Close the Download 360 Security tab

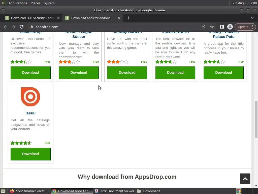[x=58, y=18]
